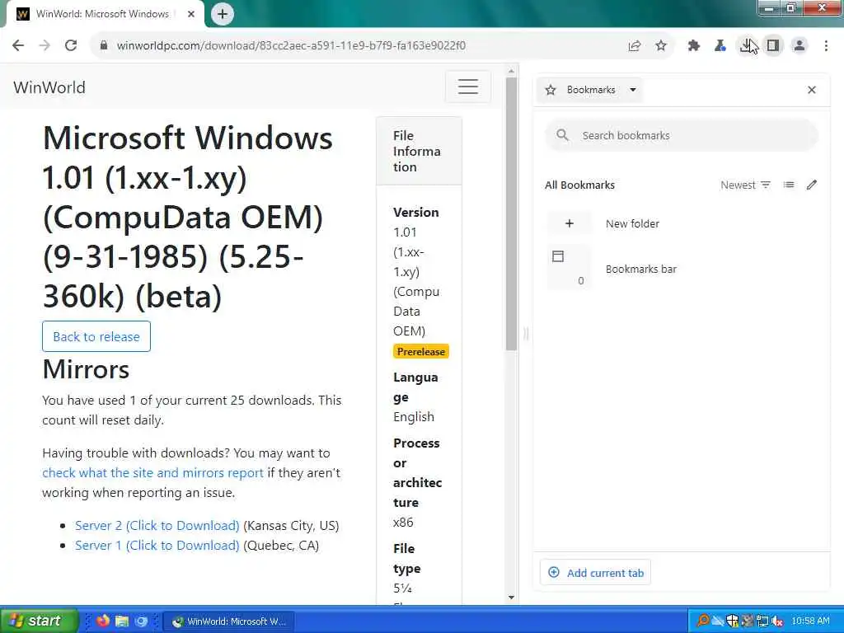The image size is (844, 633).
Task: Click the scrollbar up arrow
Action: pos(511,71)
